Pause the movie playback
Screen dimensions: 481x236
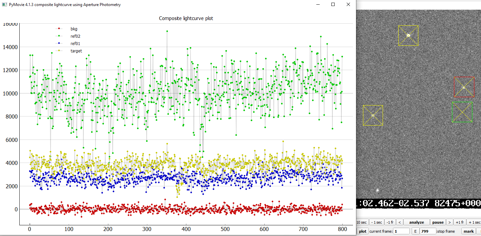click(x=438, y=222)
